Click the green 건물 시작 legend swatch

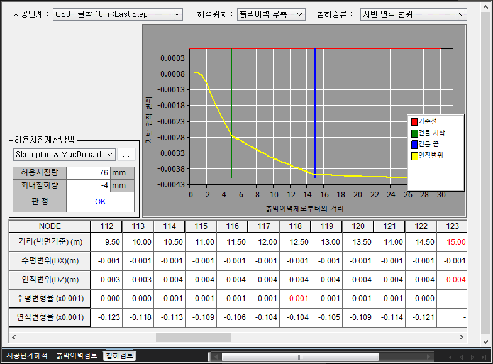pyautogui.click(x=414, y=133)
